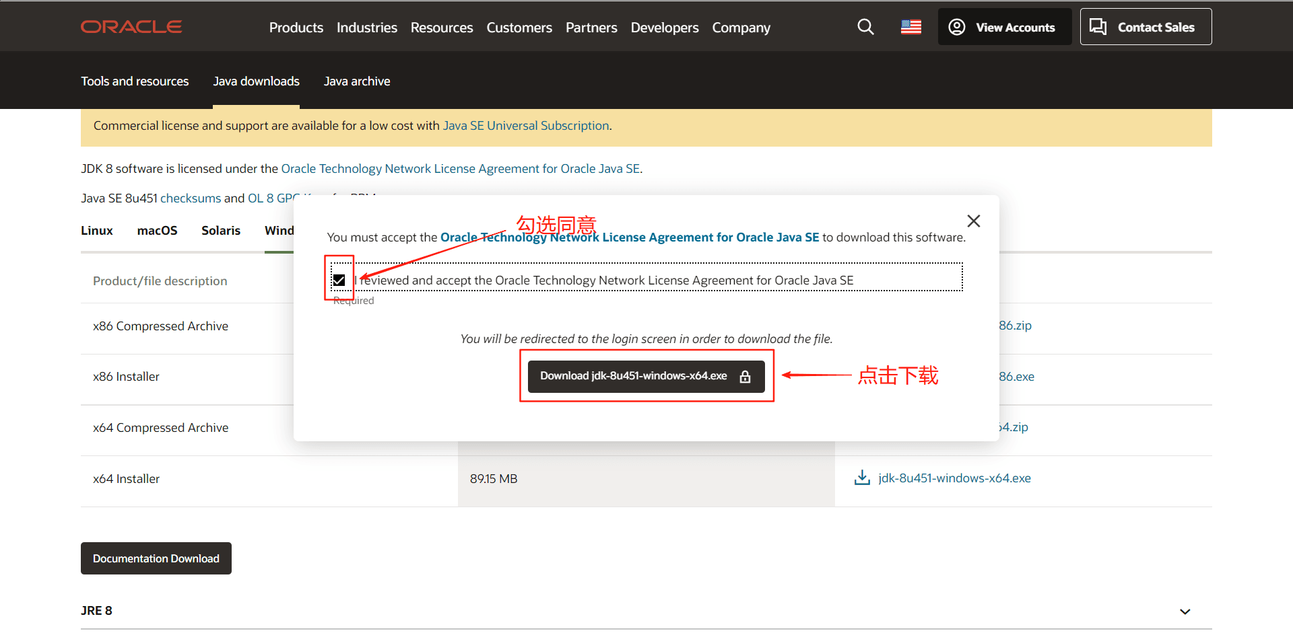Open Company menu
This screenshot has height=633, width=1293.
741,28
